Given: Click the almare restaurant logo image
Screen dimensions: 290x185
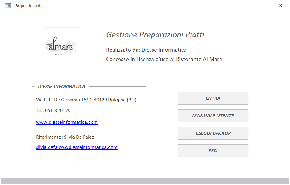Looking at the screenshot, I should coord(62,46).
